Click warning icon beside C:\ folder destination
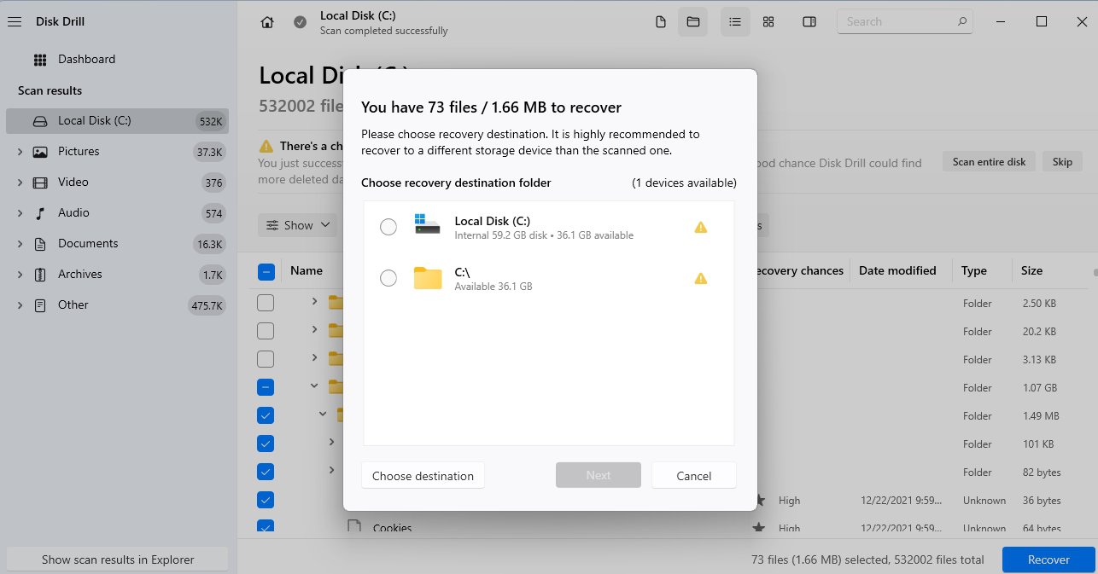 point(701,278)
